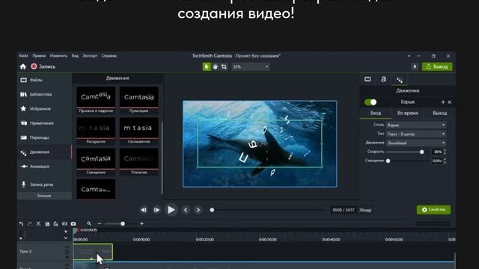Click the next marker chevron button

(198, 210)
